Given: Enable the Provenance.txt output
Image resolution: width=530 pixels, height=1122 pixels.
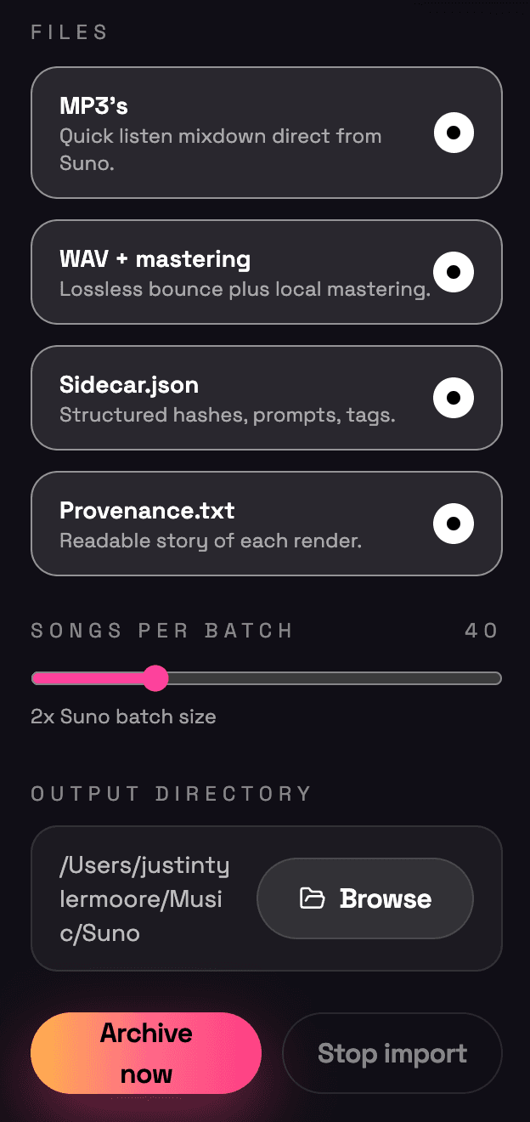Looking at the screenshot, I should click(454, 524).
